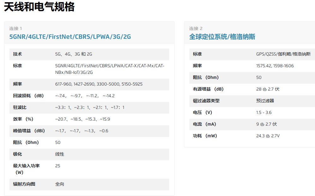Select the GPS/QZSS/伽利略/格洛纳斯 standard value

[x=283, y=54]
